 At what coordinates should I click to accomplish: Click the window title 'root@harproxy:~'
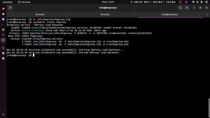pyautogui.click(x=108, y=8)
